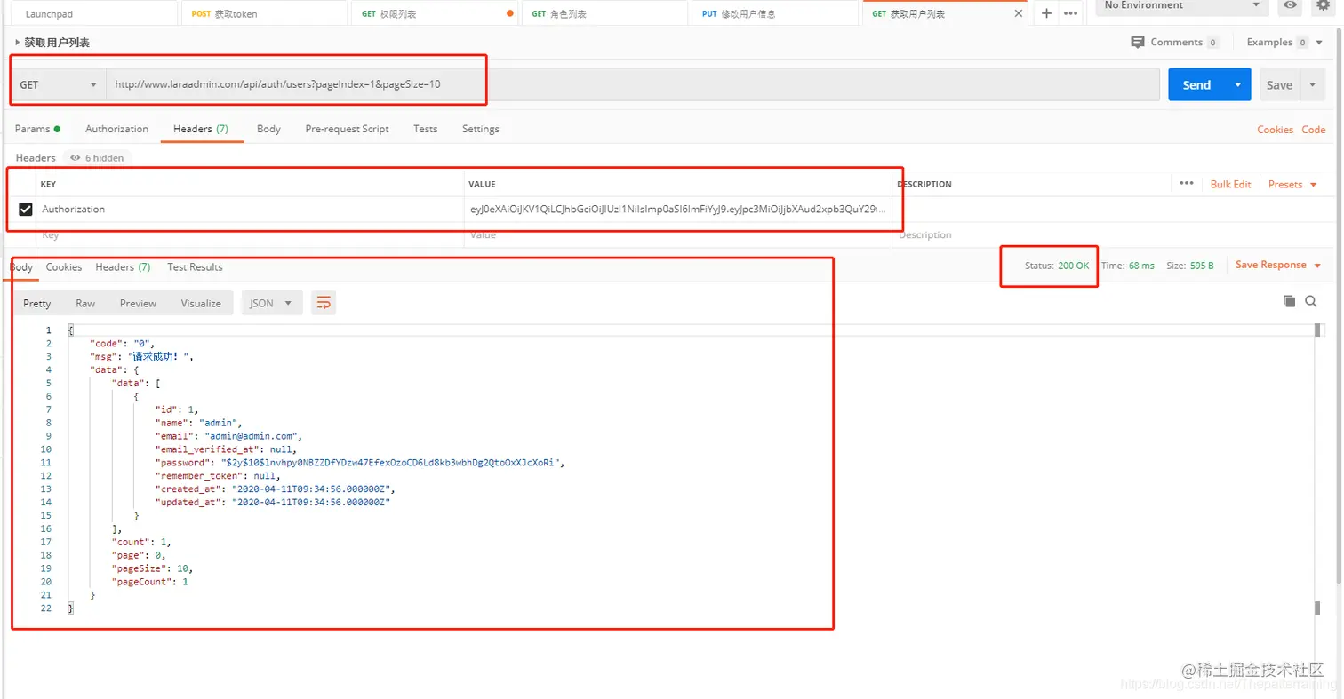Search the response body magnifier icon

pos(1310,301)
